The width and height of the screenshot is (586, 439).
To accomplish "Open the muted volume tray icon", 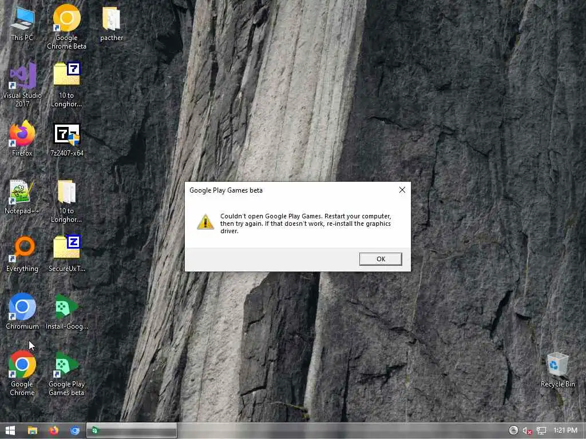I will coord(527,431).
